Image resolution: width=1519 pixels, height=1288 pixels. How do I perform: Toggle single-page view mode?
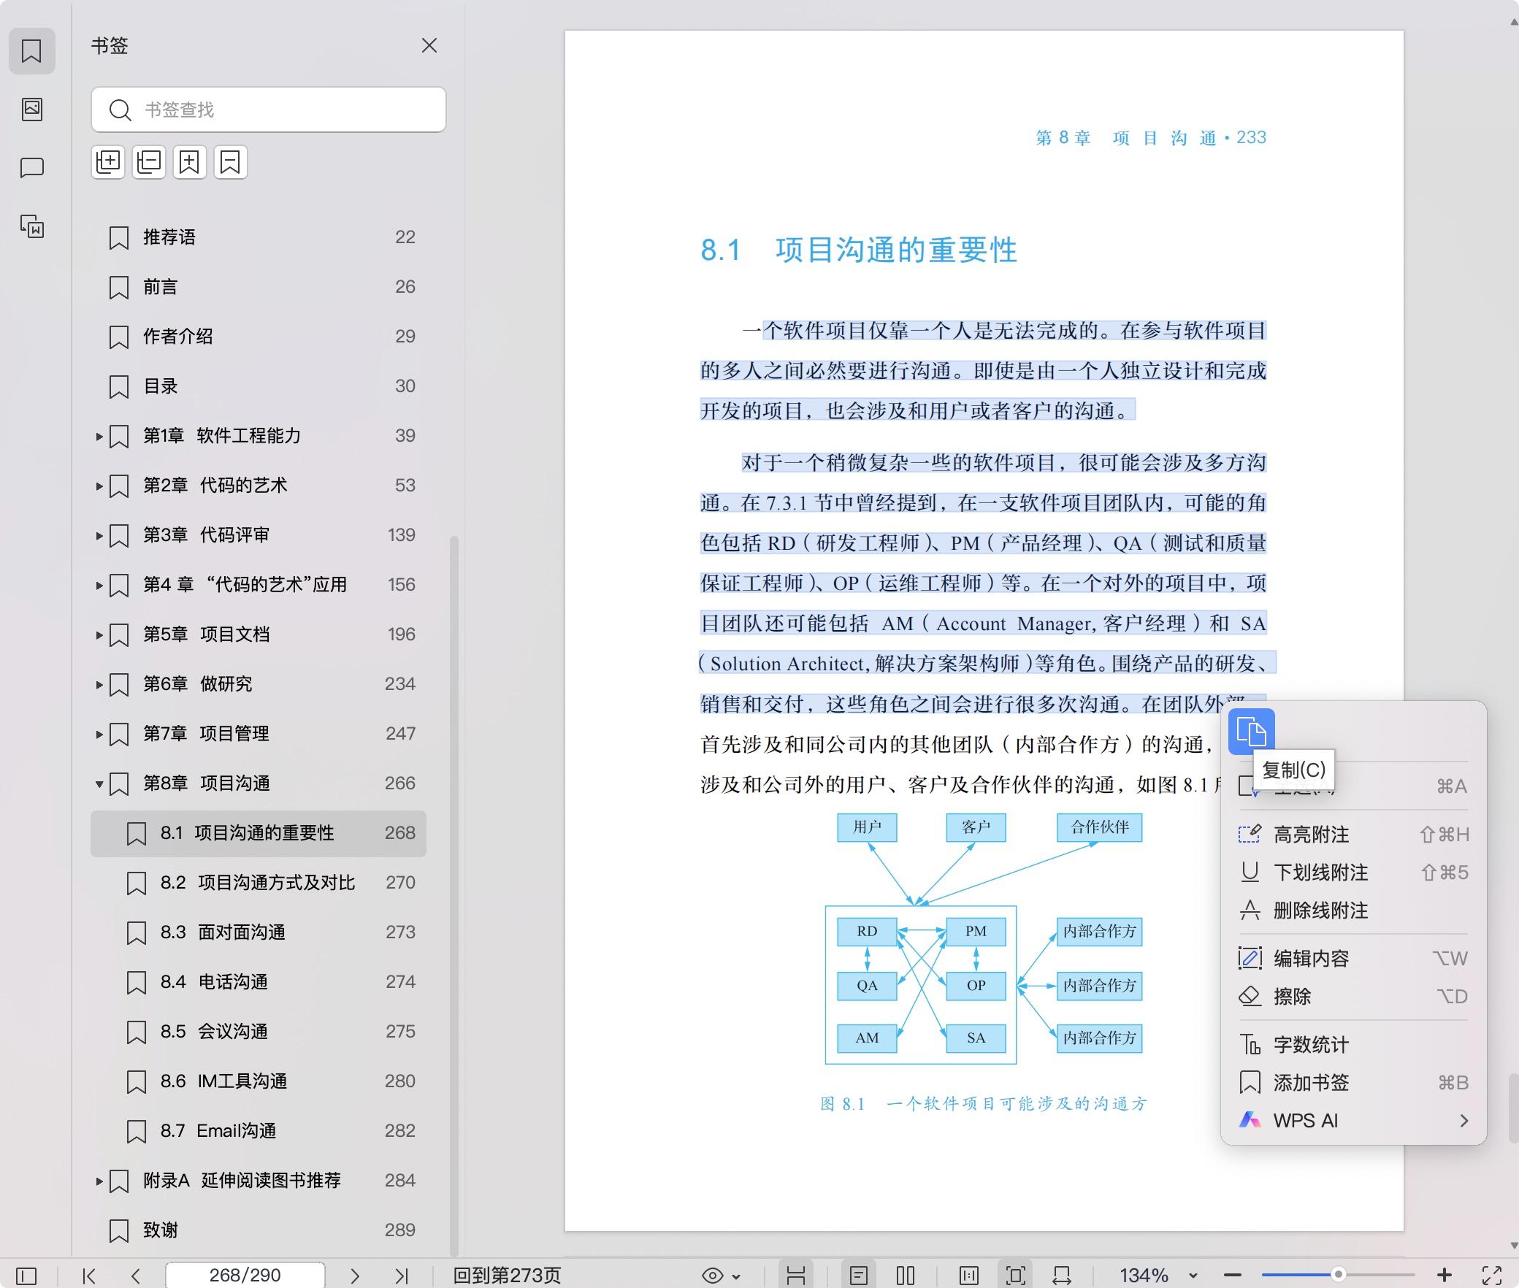tap(859, 1276)
